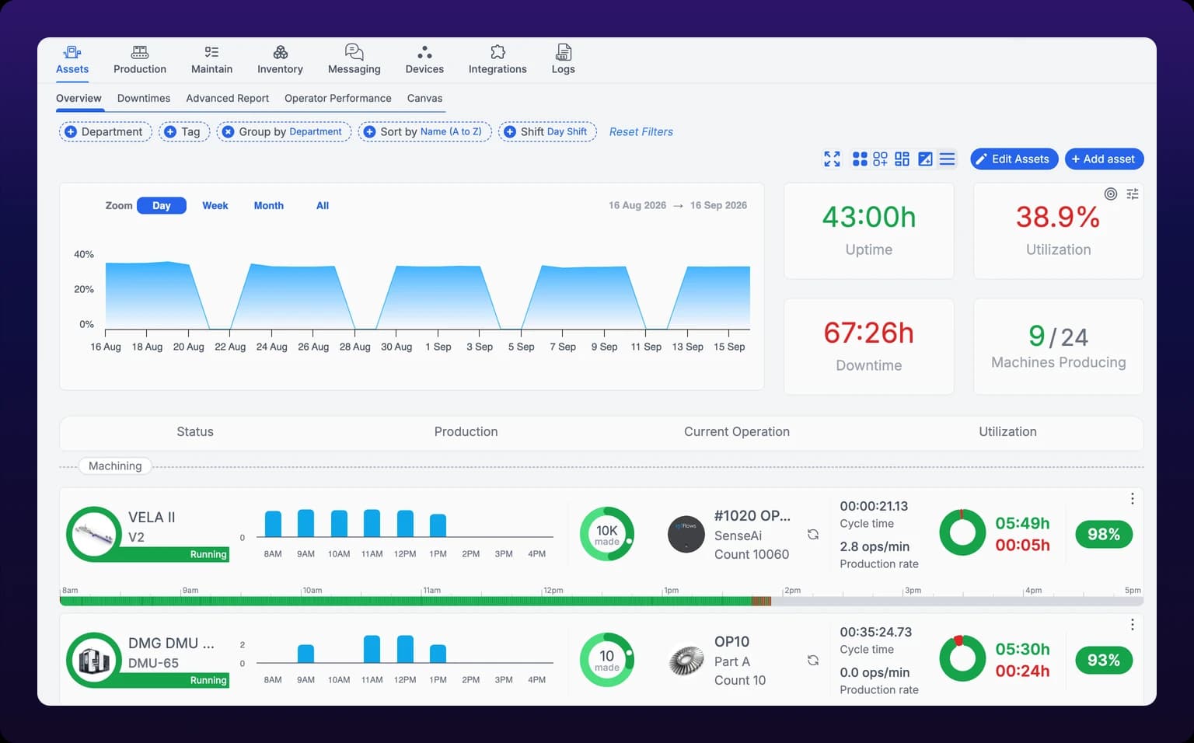Viewport: 1194px width, 743px height.
Task: Select the dashboard tile layout icon
Action: tap(902, 159)
